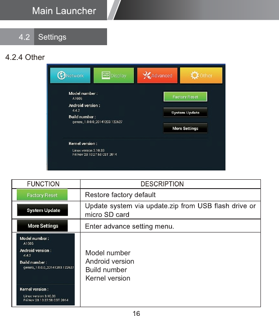The width and height of the screenshot is (279, 316).
Task: Click the FUNCTION column header
Action: click(x=43, y=184)
